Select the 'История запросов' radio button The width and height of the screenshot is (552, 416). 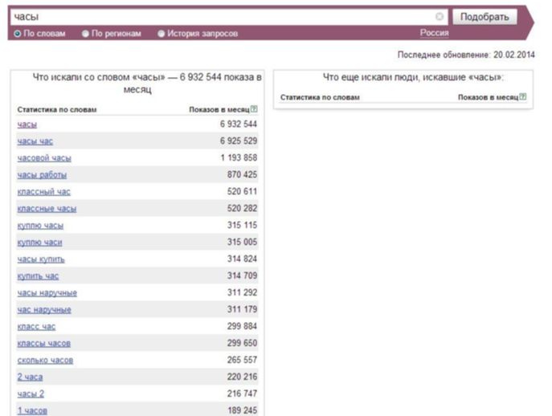coord(162,34)
